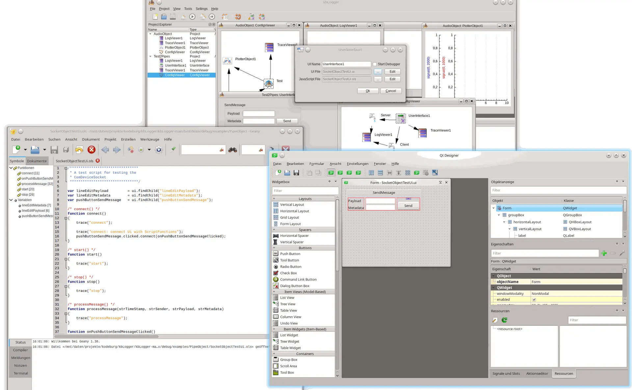Viewport: 632px width, 390px height.
Task: Click the run/execute gear icon in Geany
Action: pyautogui.click(x=159, y=150)
